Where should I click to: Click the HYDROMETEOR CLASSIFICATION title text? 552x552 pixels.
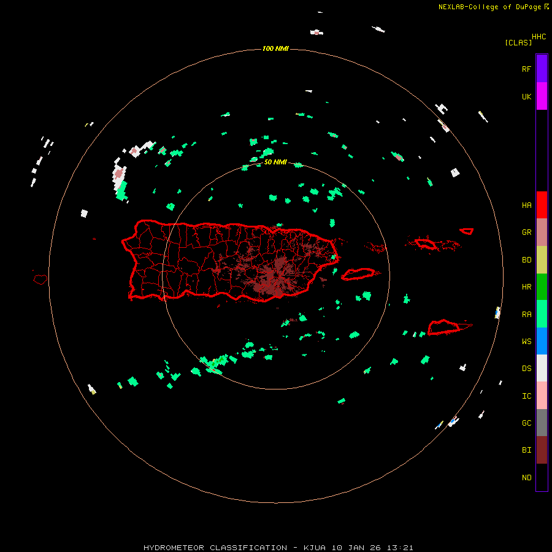[215, 548]
